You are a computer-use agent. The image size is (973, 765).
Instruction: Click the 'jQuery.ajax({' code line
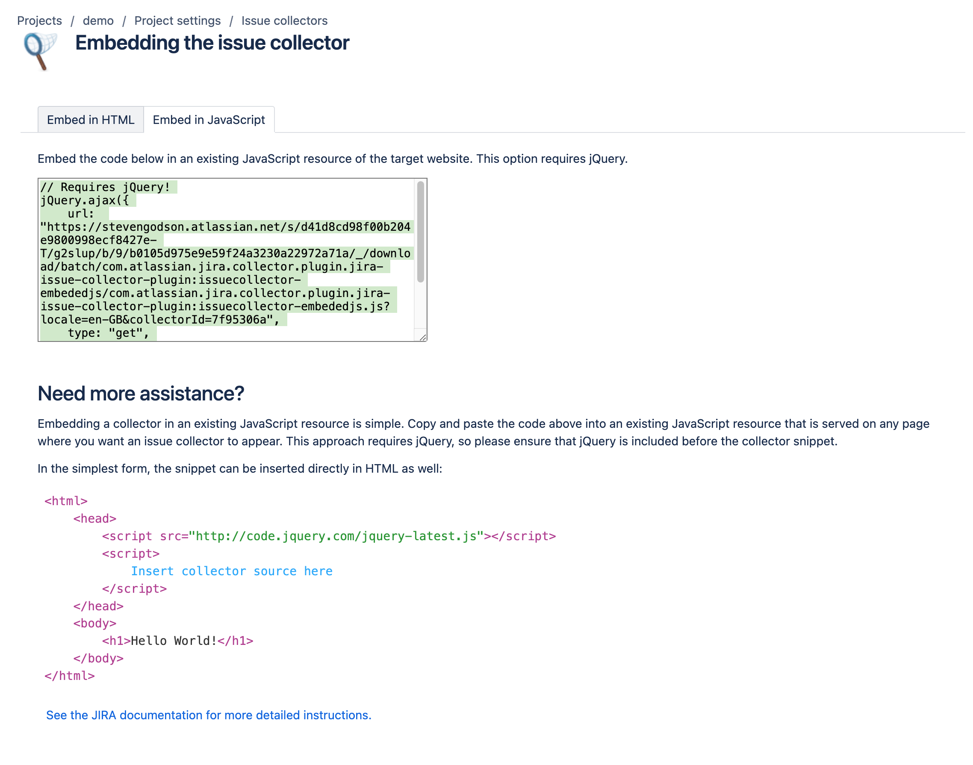[x=85, y=200]
